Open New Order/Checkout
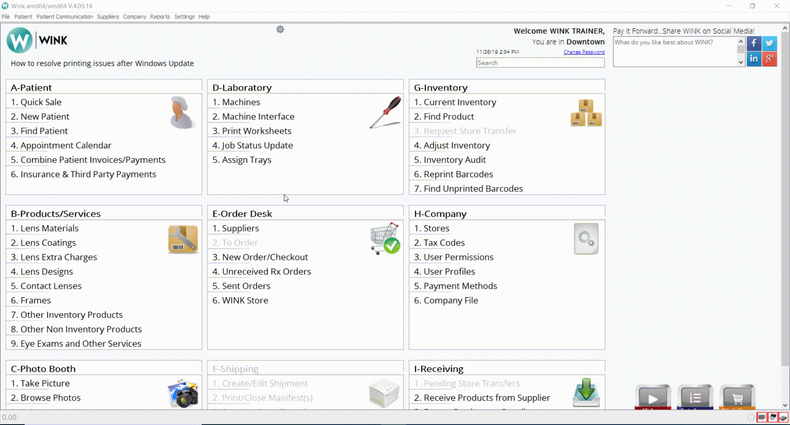Screen dimensions: 790x425 click(260, 257)
